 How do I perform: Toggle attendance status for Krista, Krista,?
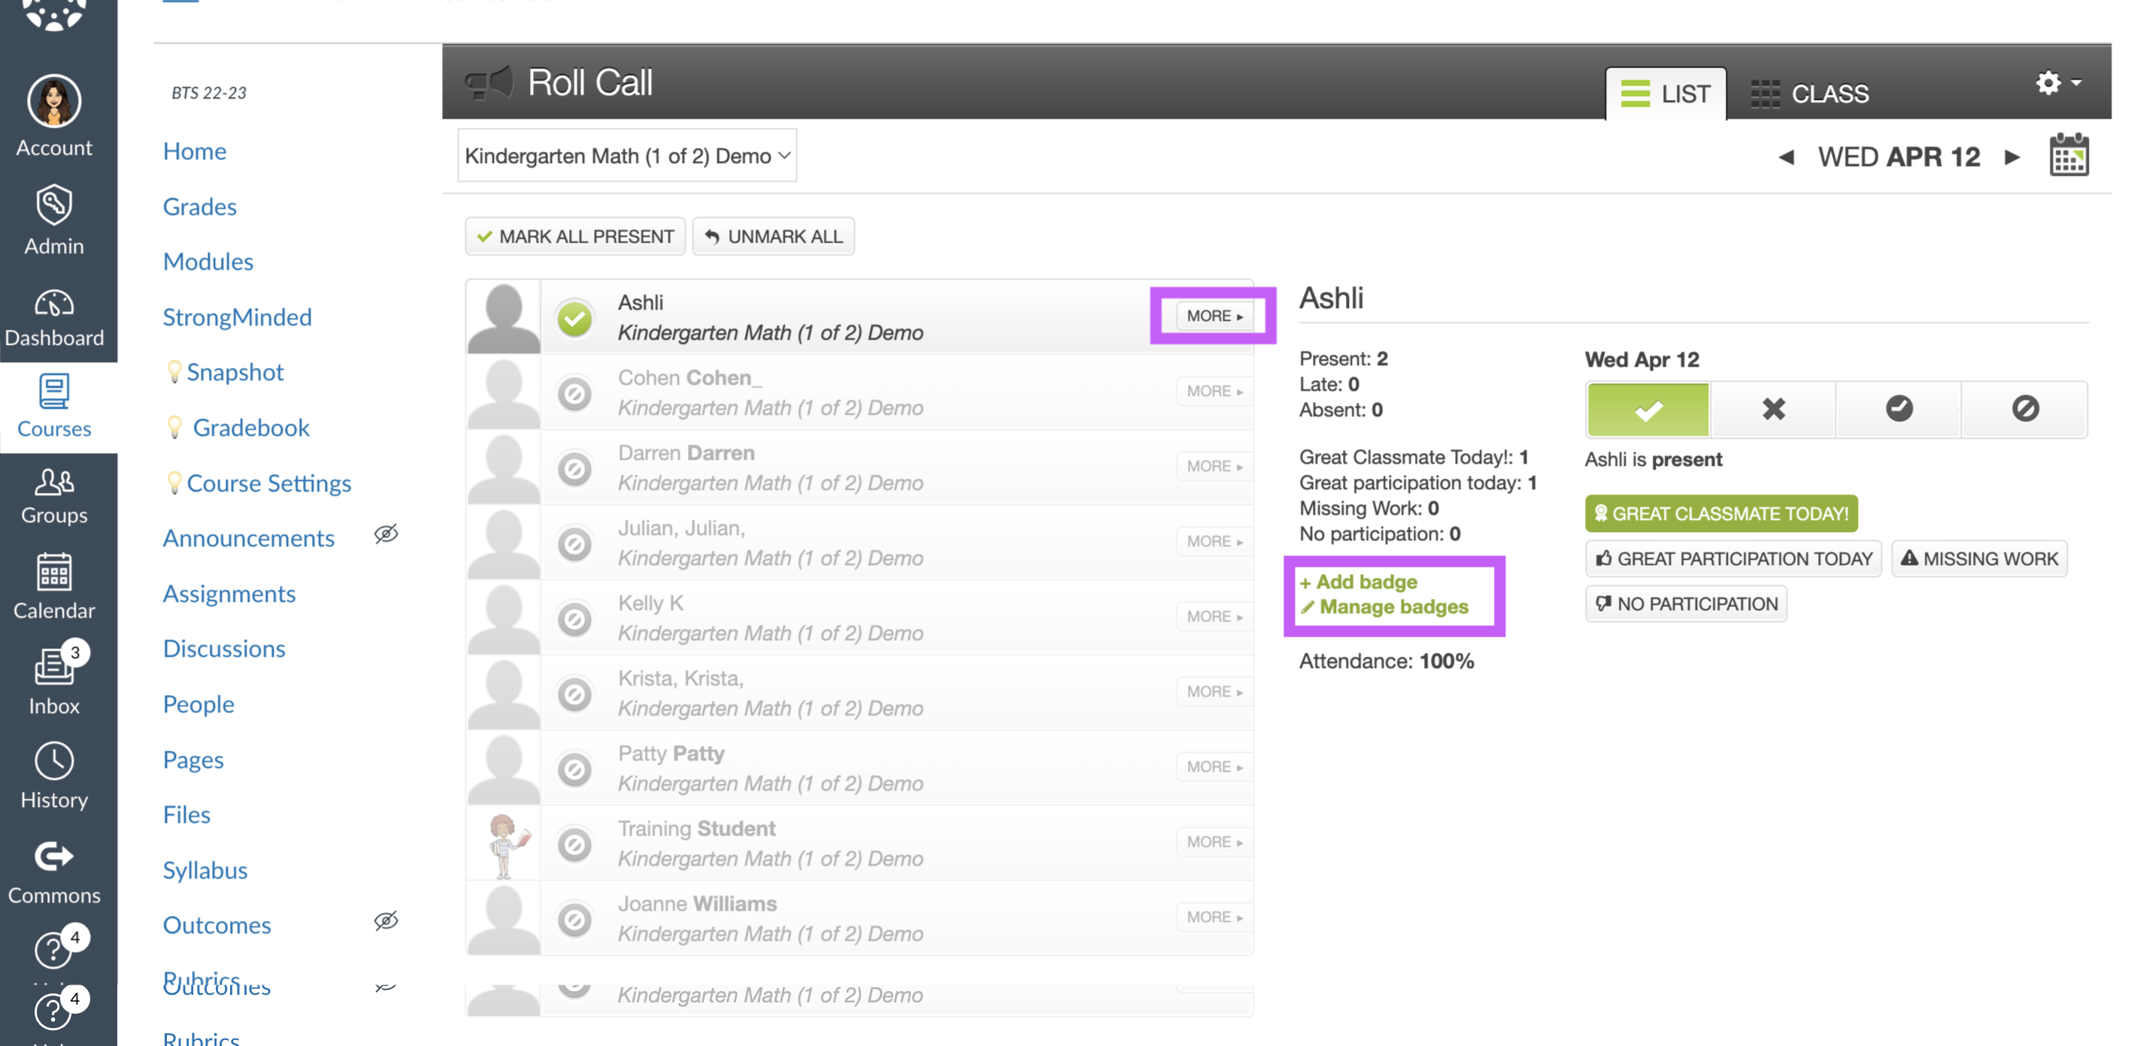[x=574, y=694]
